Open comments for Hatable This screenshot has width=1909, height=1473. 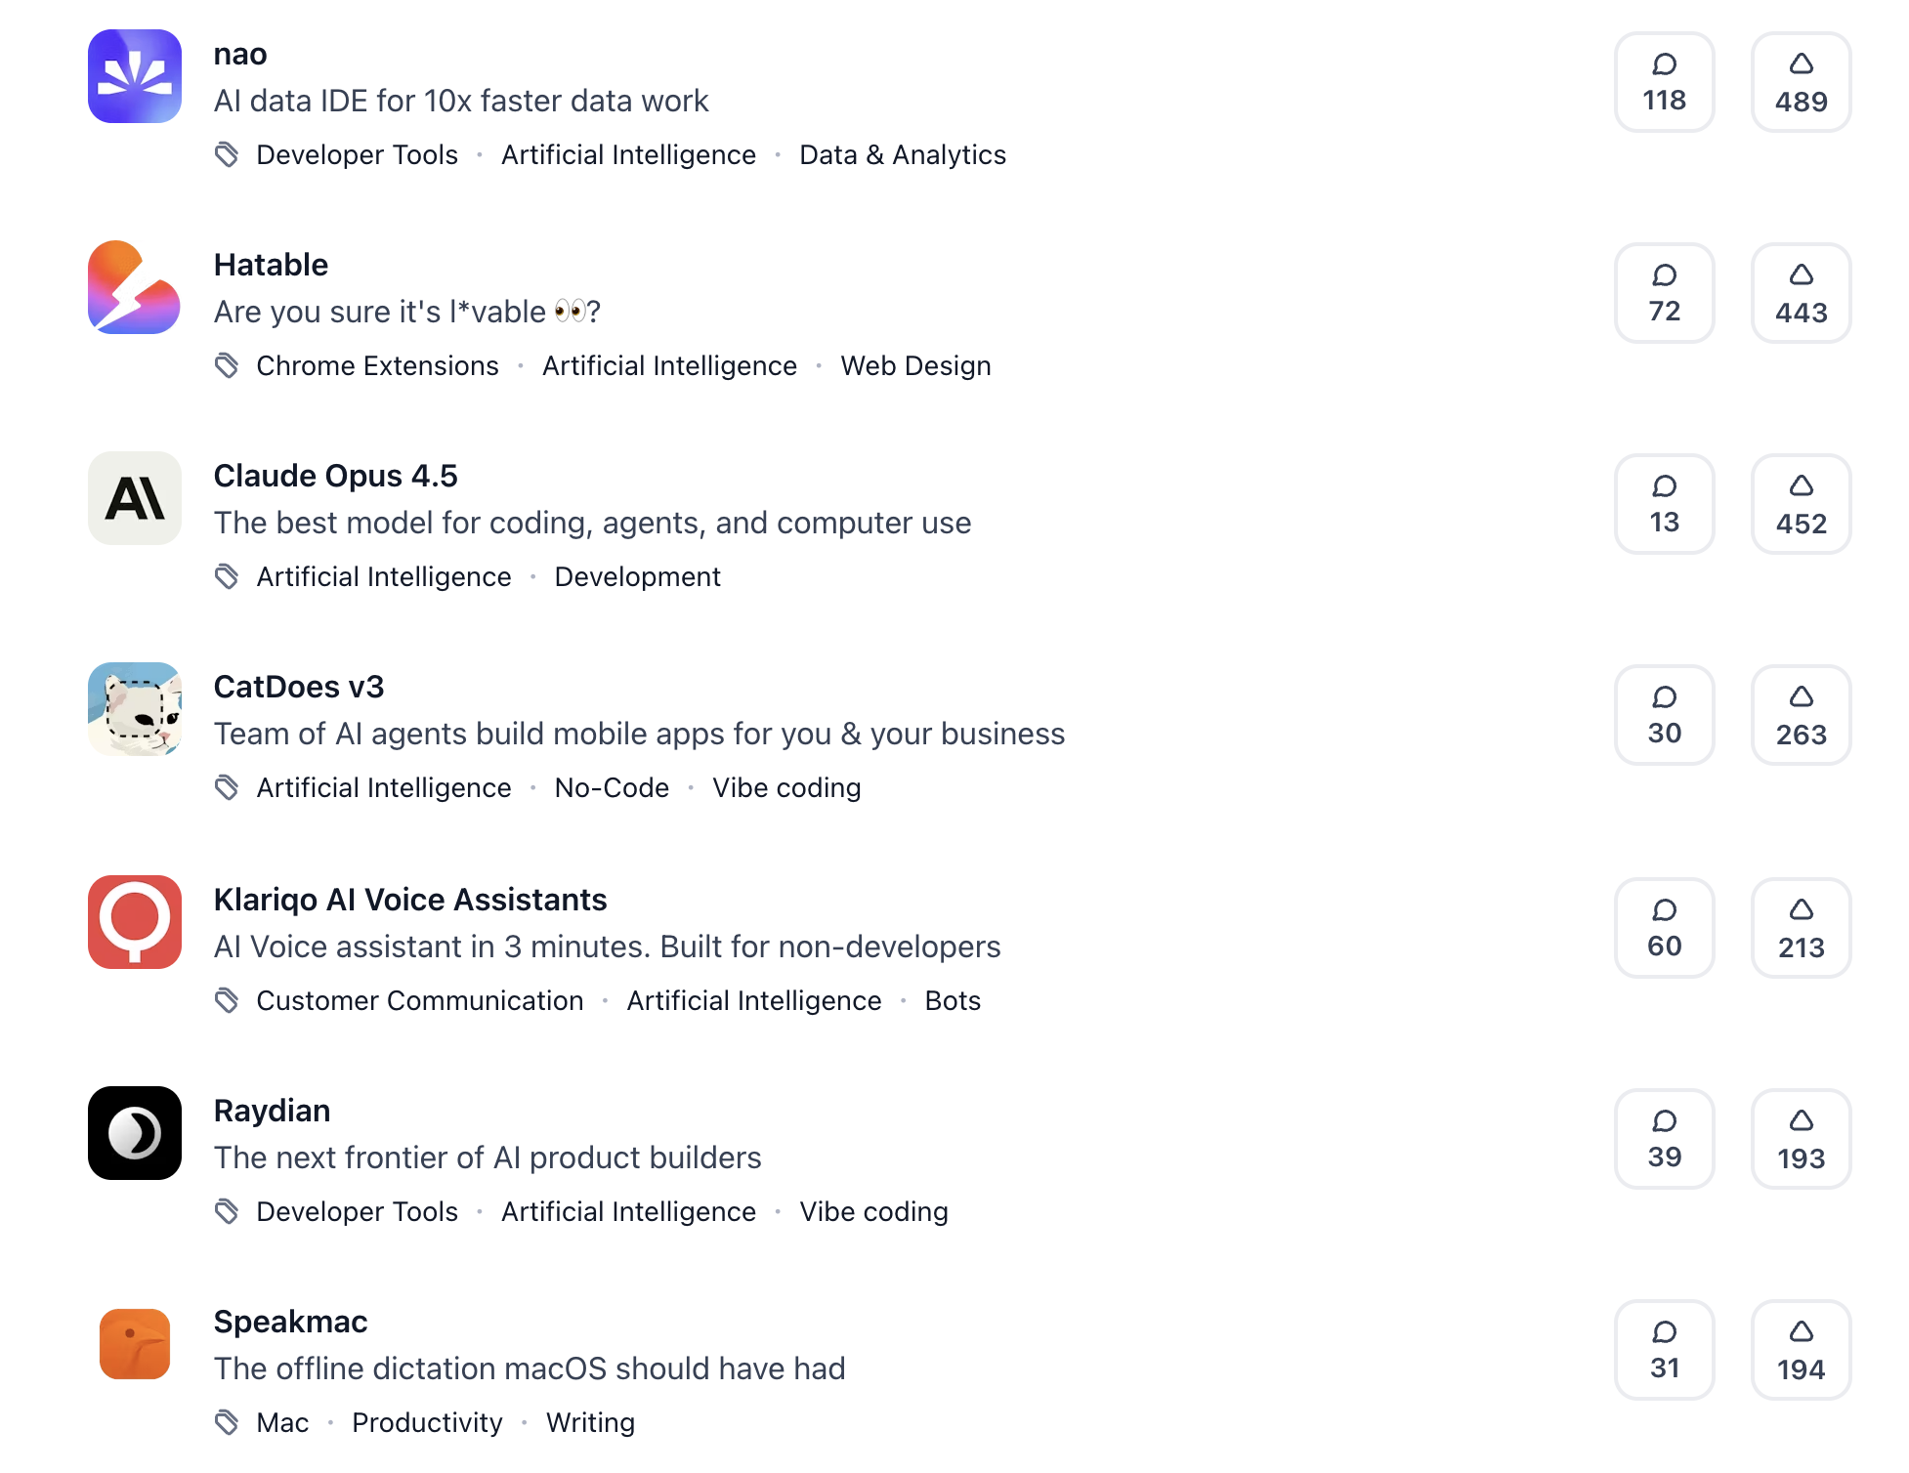[x=1664, y=293]
